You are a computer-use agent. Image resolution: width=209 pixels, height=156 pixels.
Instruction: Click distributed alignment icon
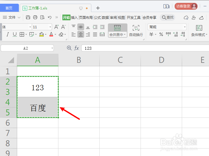tap(102, 35)
